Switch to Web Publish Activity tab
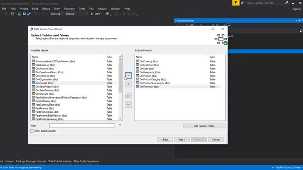Screen dimensions: 303x170 pyautogui.click(x=60, y=161)
